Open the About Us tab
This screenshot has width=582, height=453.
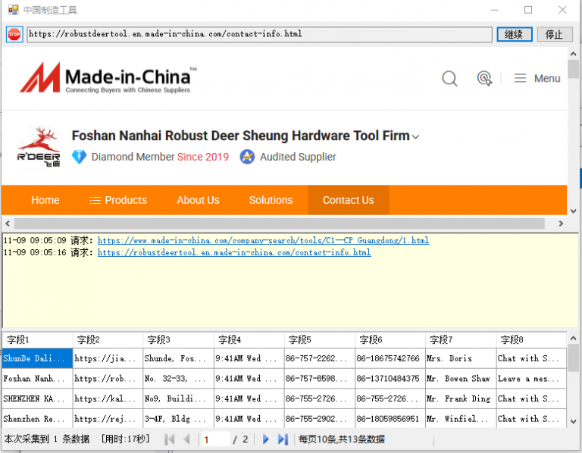[x=198, y=200]
